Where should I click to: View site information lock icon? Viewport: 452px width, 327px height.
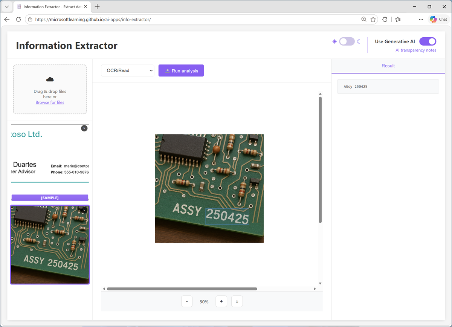30,19
